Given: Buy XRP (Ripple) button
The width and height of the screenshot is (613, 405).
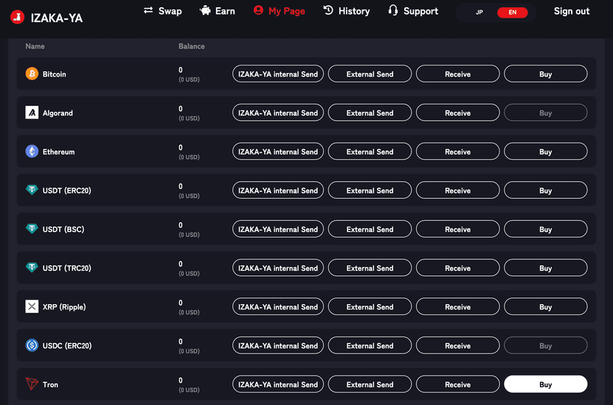Looking at the screenshot, I should click(546, 306).
